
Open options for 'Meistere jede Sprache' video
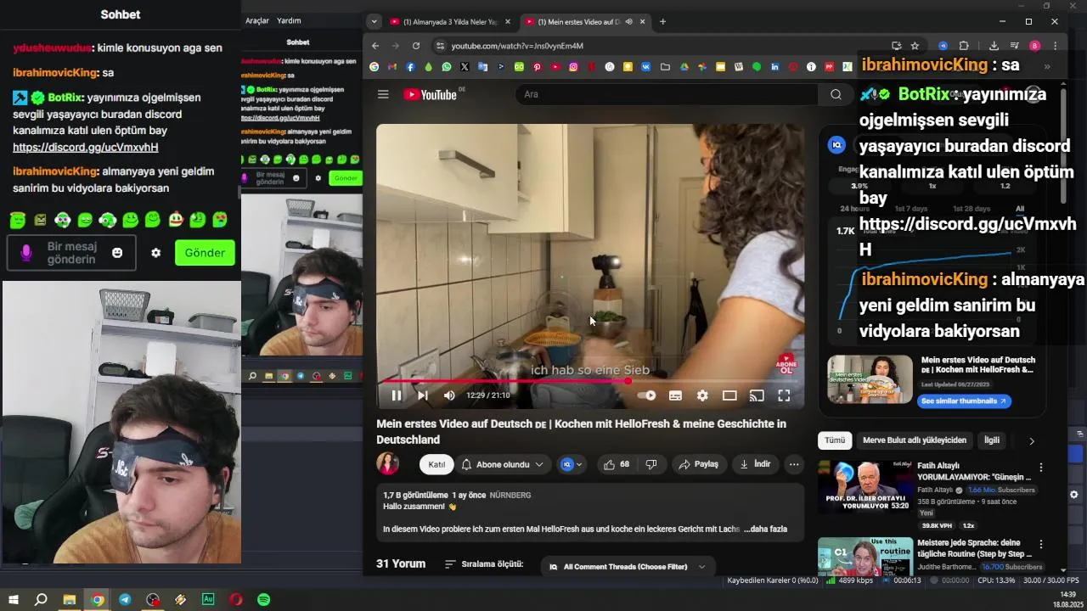[1041, 544]
